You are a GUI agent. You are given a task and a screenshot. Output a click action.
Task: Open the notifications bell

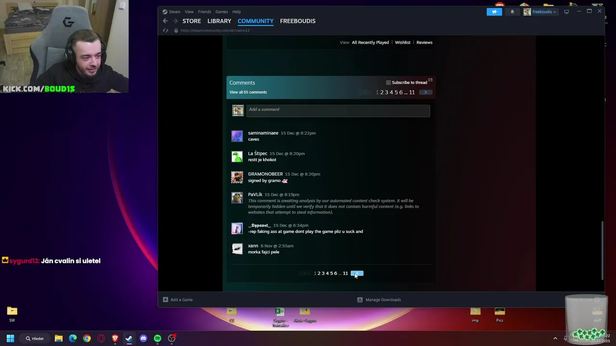click(512, 12)
